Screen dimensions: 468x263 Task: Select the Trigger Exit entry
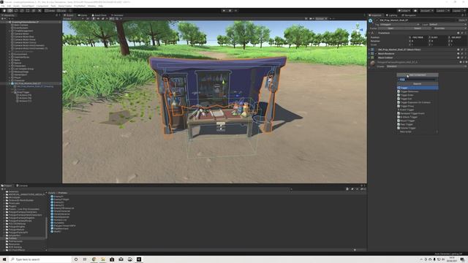coord(418,99)
